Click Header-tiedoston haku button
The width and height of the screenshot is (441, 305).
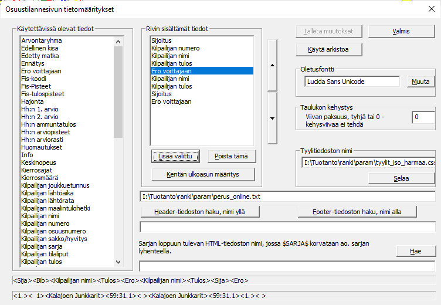click(200, 211)
